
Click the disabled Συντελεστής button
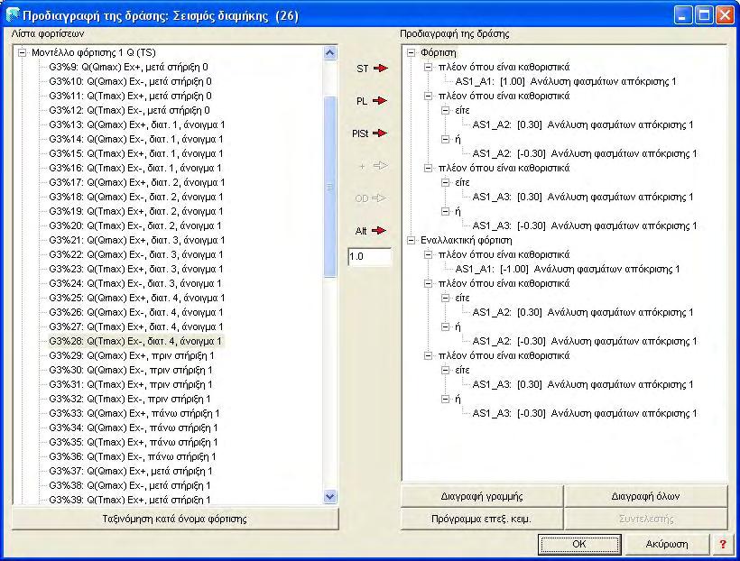645,519
